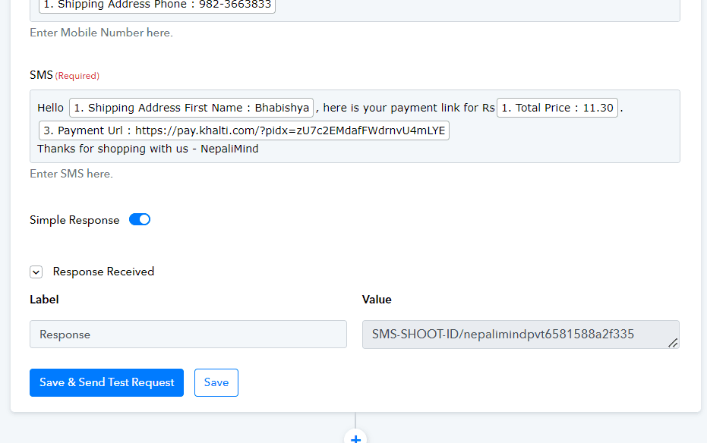Grab the value field resize handle

pyautogui.click(x=673, y=343)
